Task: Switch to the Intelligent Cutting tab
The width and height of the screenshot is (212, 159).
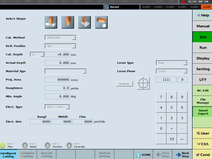Action: [x=8, y=155]
